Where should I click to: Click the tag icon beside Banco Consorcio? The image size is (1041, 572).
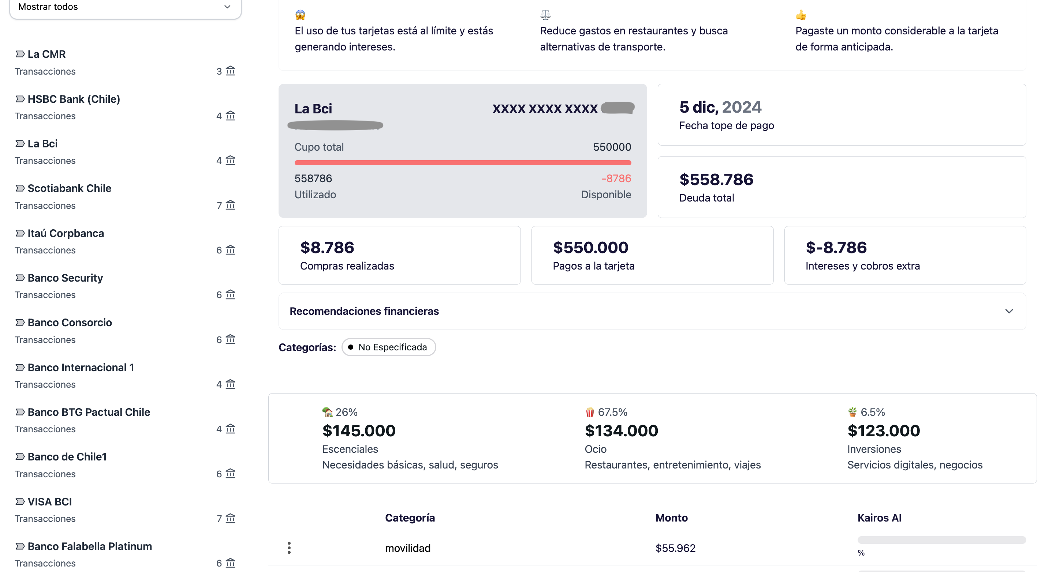click(x=20, y=322)
